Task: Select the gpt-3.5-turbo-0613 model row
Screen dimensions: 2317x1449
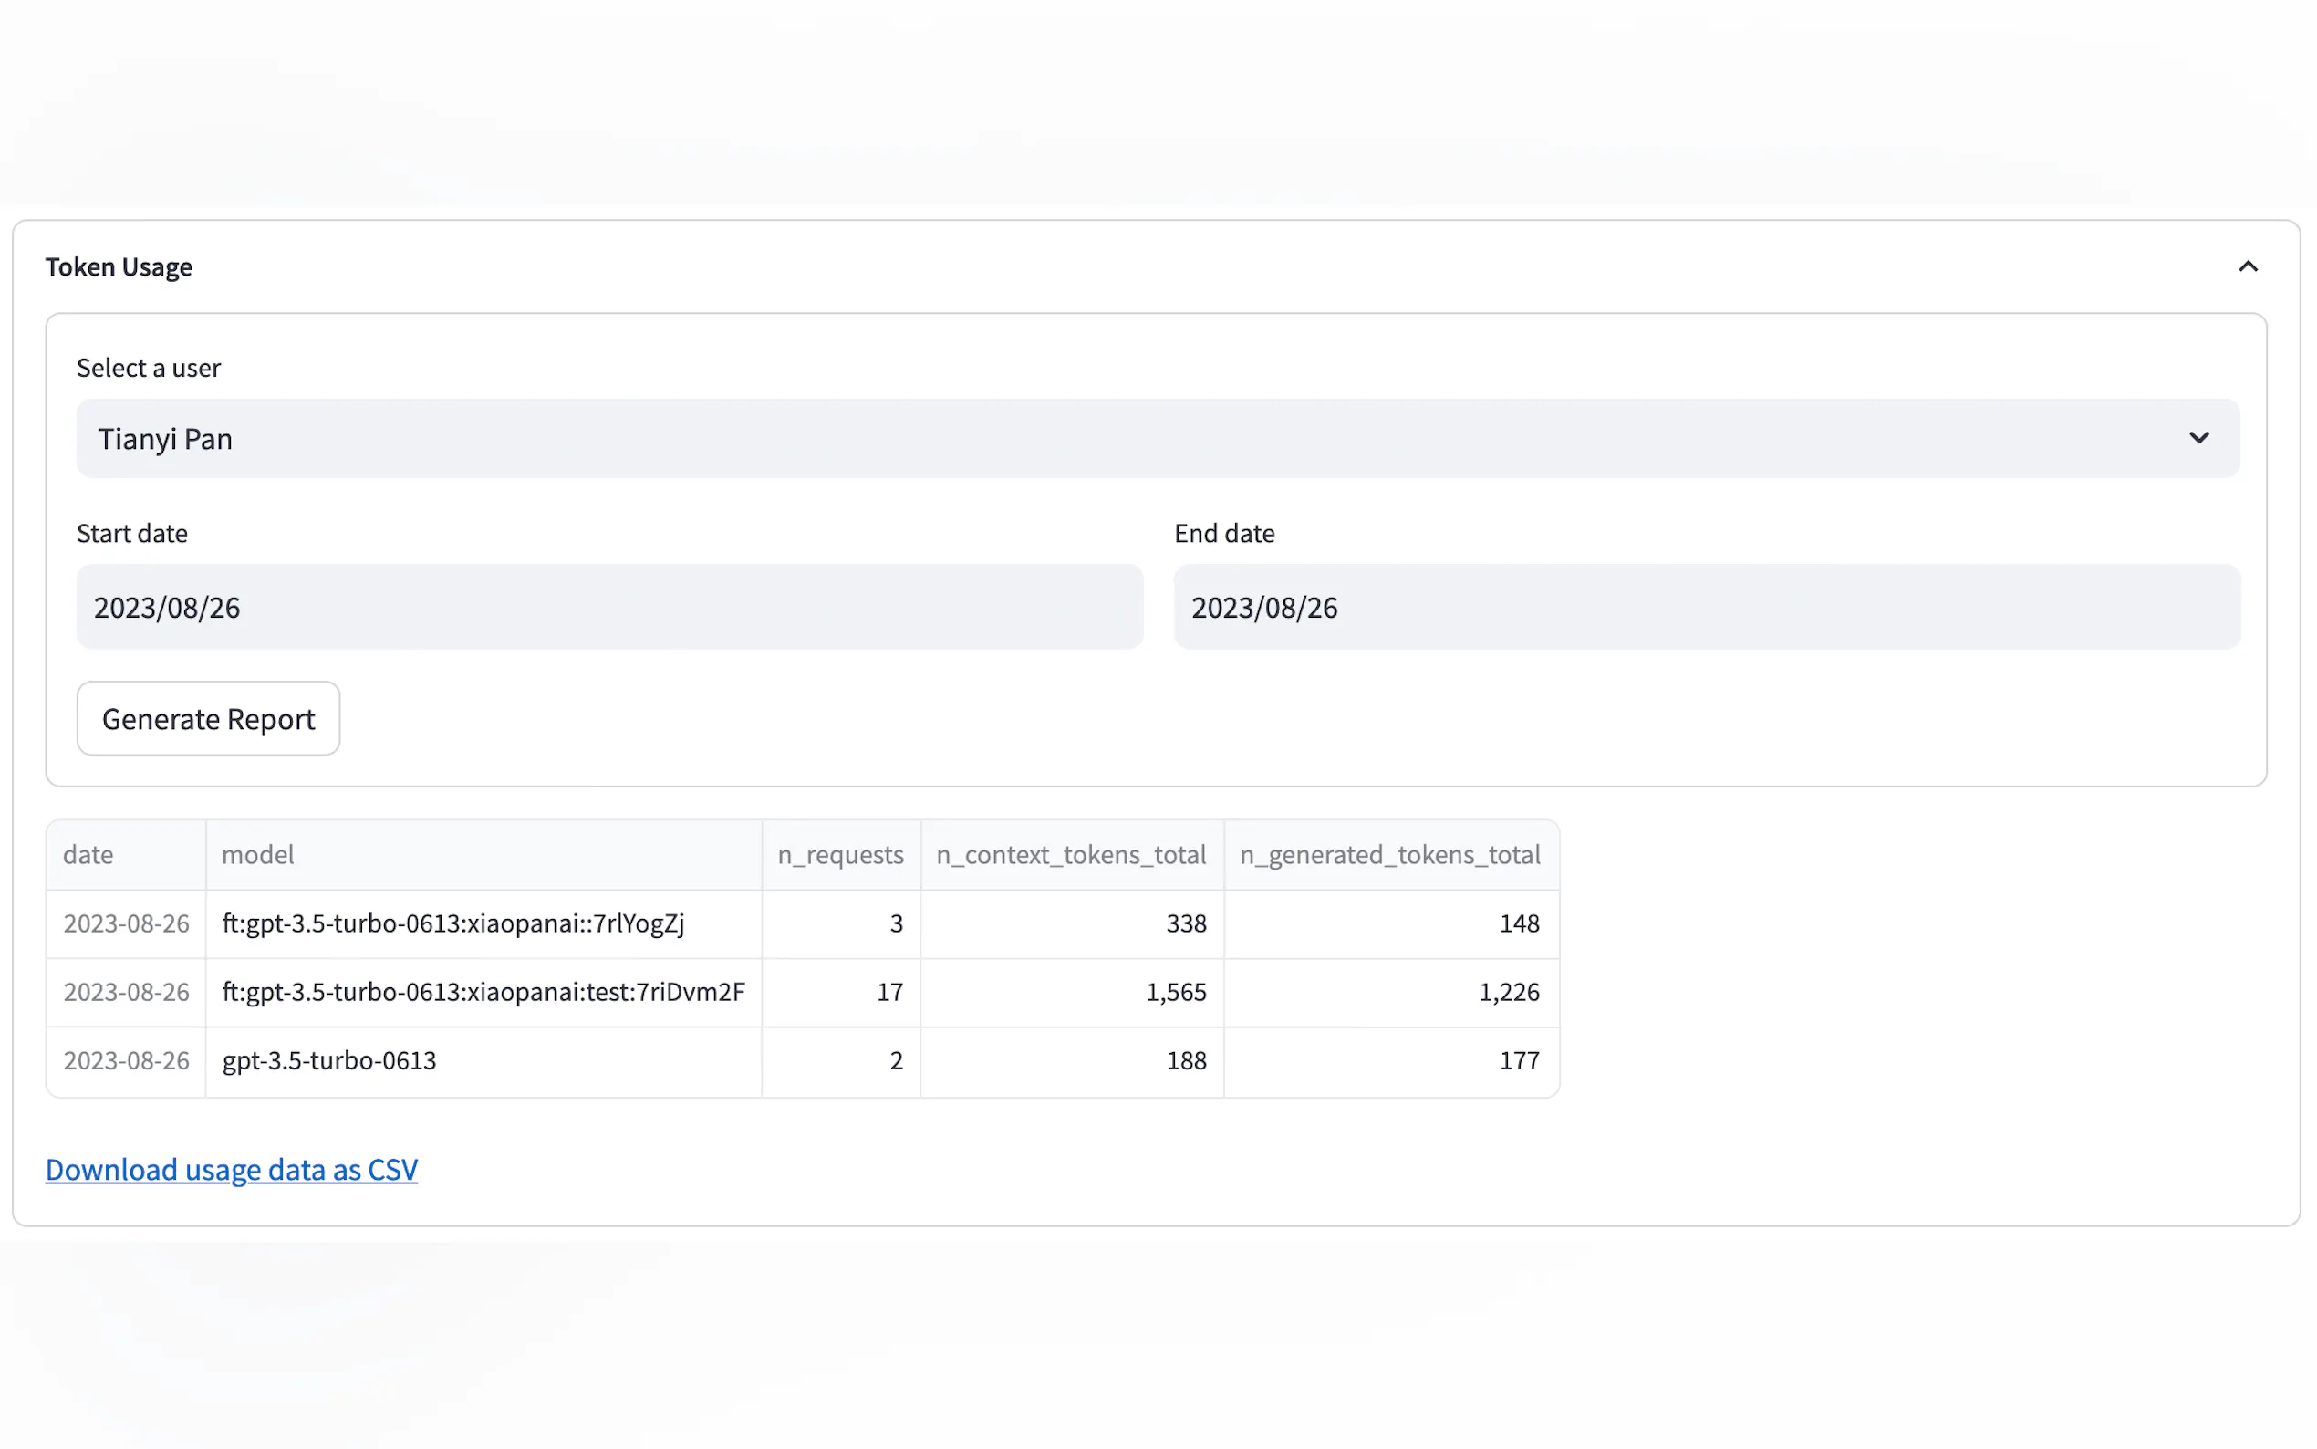Action: tap(329, 1060)
